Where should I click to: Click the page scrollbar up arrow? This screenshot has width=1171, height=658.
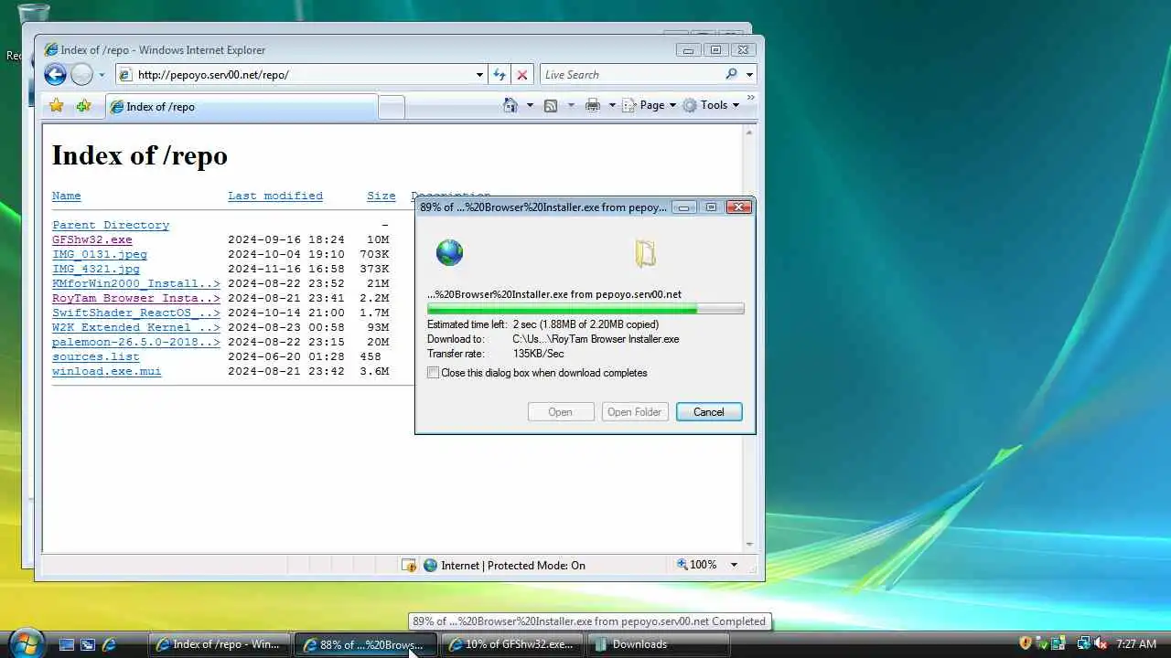pyautogui.click(x=749, y=133)
